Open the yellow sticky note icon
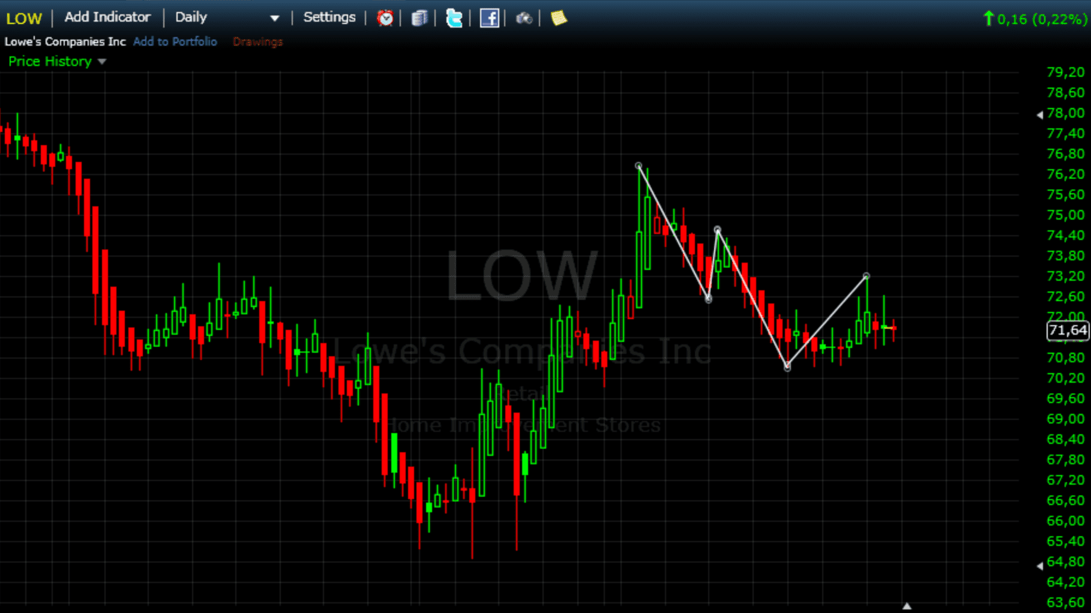Image resolution: width=1091 pixels, height=613 pixels. (559, 18)
